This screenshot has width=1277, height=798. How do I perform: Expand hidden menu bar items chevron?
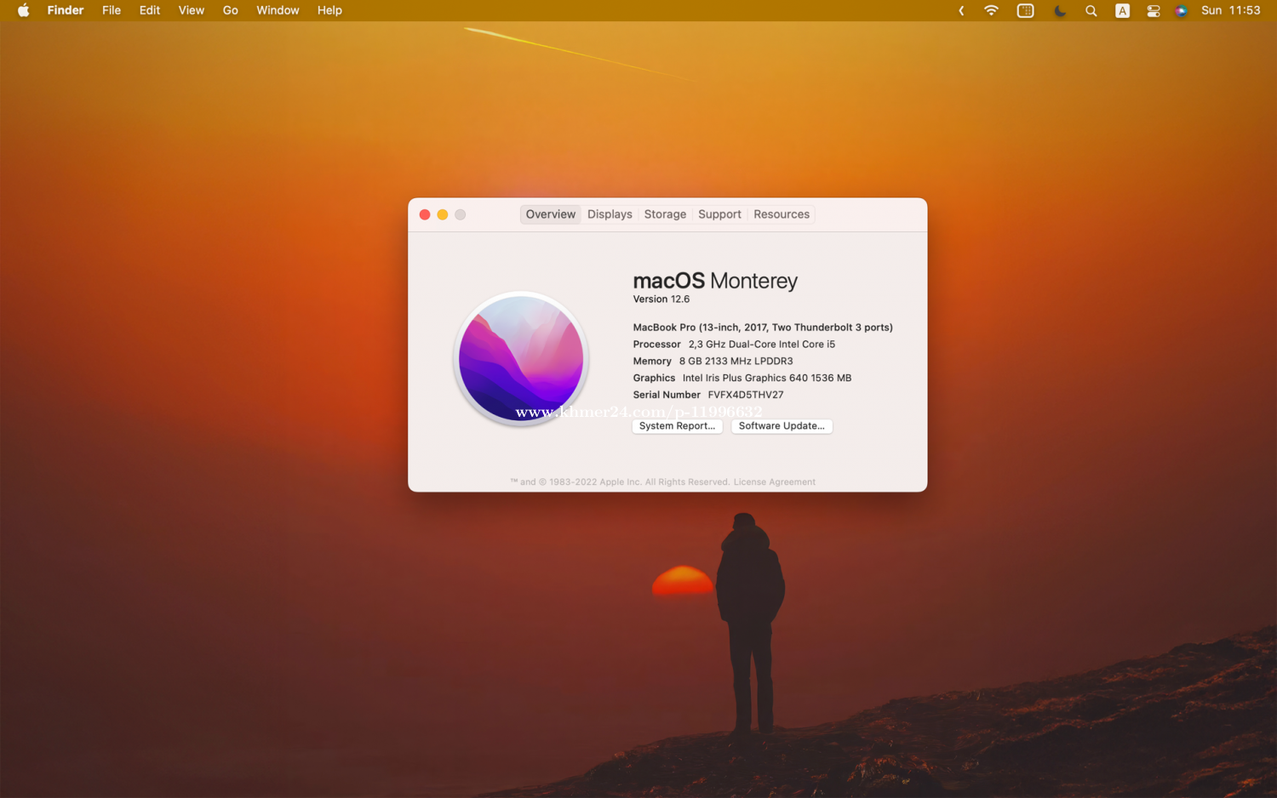961,11
